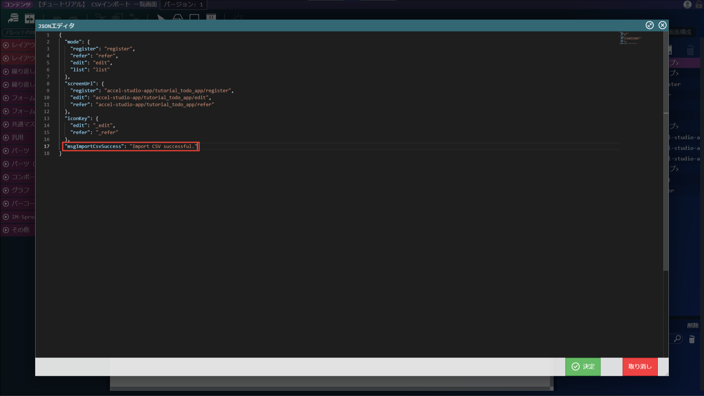Click the 取り消し cancel button
The height and width of the screenshot is (396, 704).
640,366
